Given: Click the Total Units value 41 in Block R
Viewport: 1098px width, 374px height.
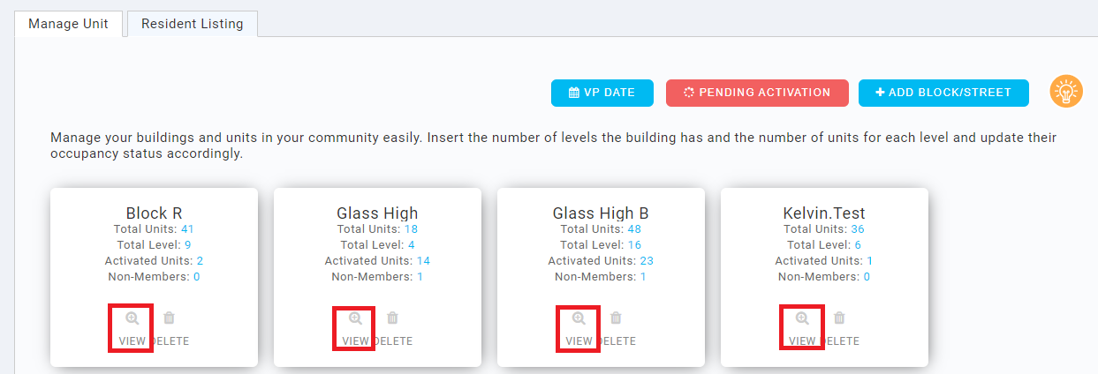Looking at the screenshot, I should click(187, 229).
